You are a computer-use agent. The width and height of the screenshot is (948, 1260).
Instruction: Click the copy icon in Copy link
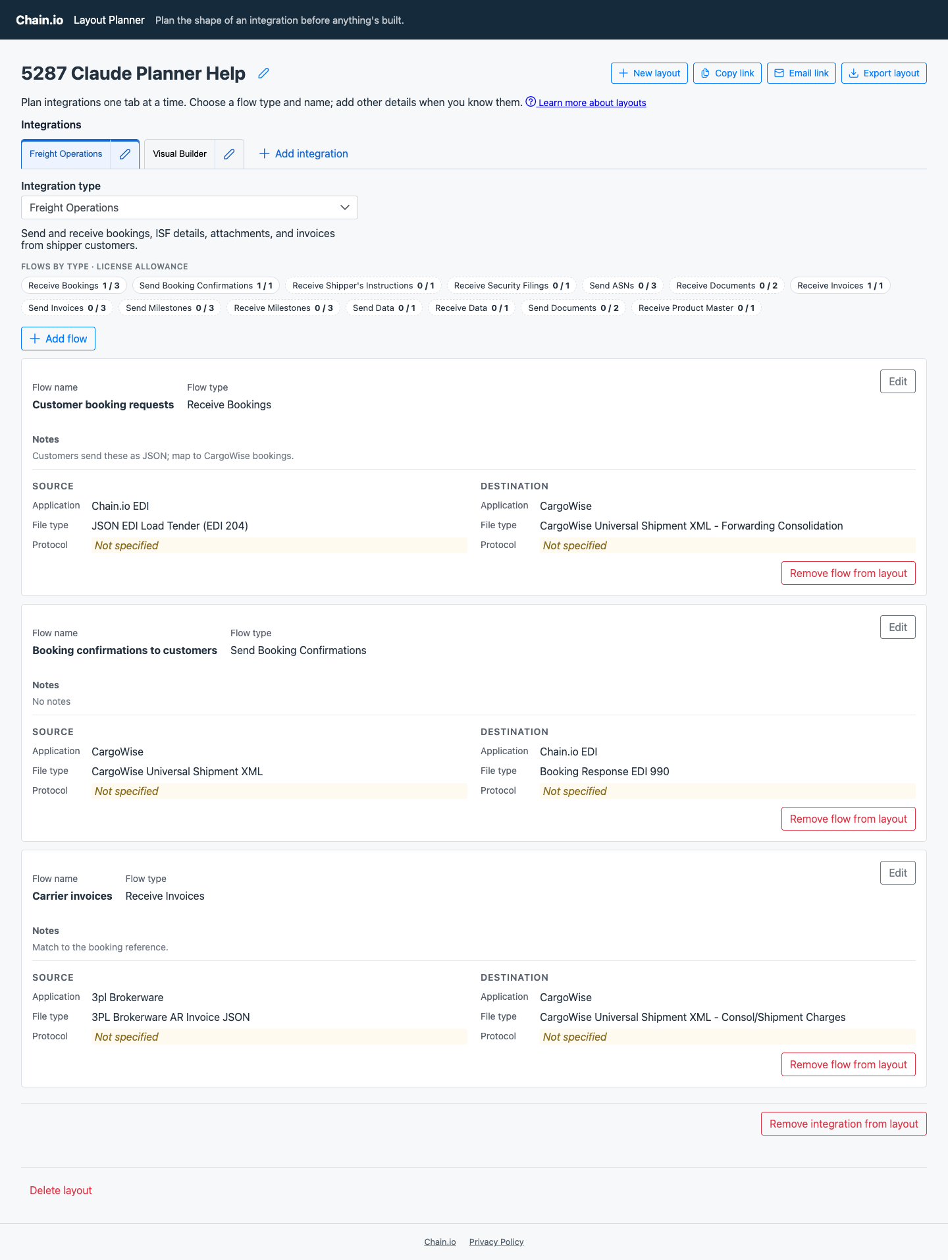tap(705, 73)
